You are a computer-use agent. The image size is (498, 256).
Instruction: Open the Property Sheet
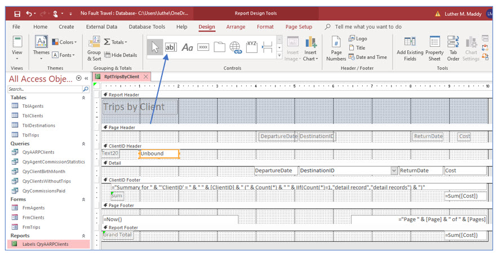coord(434,48)
